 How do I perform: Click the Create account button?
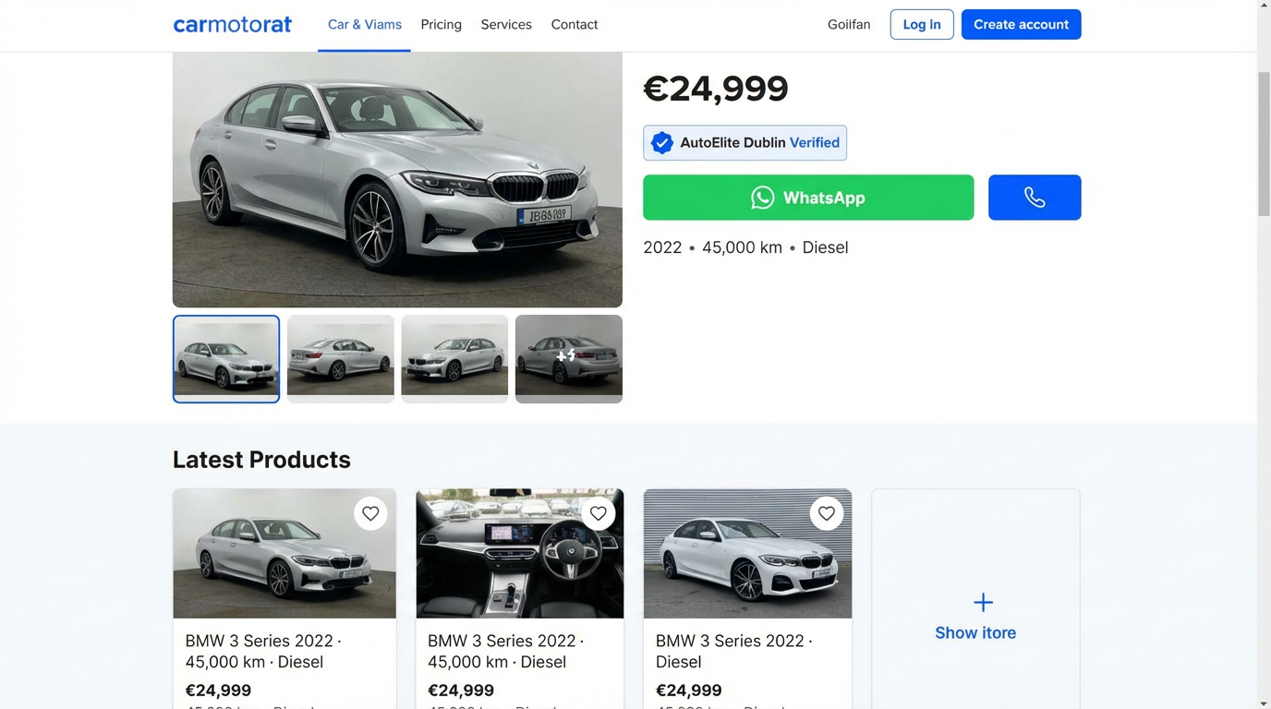(x=1021, y=24)
